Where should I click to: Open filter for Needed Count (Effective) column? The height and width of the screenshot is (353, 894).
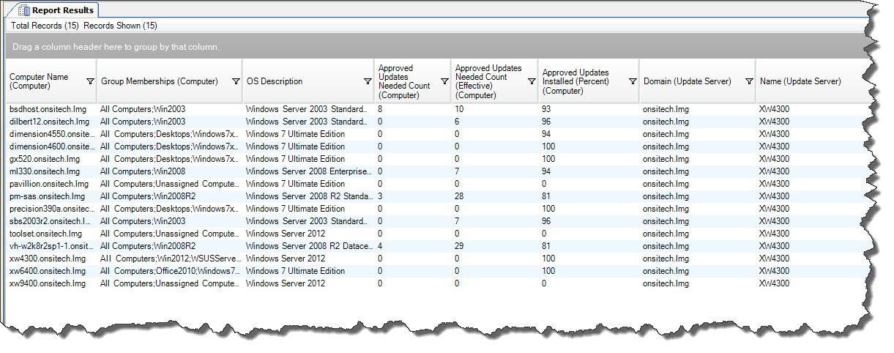pyautogui.click(x=532, y=81)
